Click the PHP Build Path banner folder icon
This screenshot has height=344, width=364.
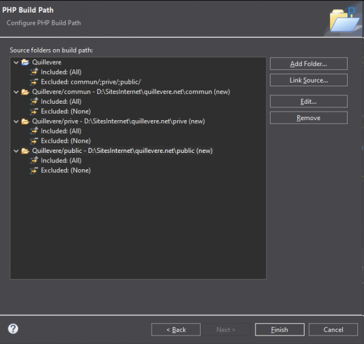point(344,19)
